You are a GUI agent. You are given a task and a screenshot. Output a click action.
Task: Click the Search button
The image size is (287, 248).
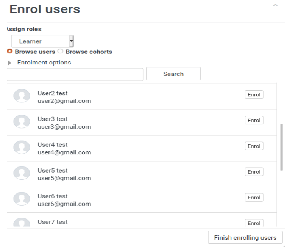[x=173, y=74]
